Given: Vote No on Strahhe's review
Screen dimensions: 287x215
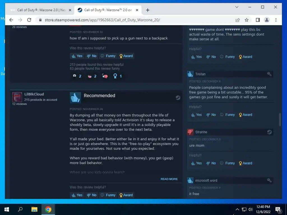Looking at the screenshot, I should (211, 163).
